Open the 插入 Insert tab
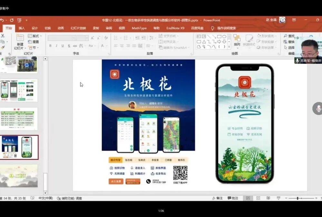The height and width of the screenshot is (217, 322). (22, 28)
